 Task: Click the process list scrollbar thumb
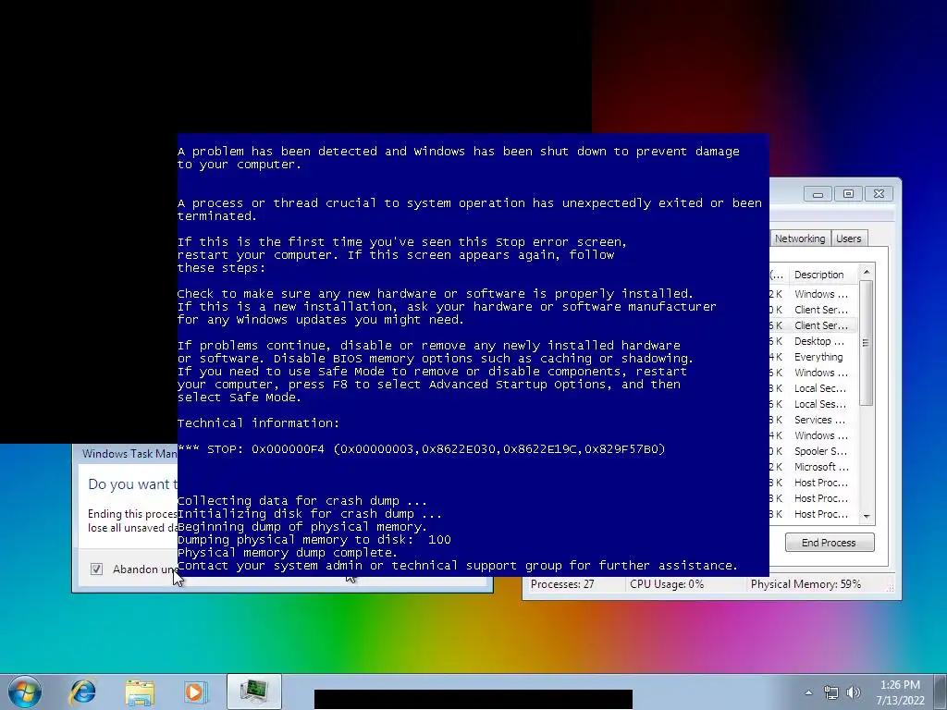click(866, 342)
